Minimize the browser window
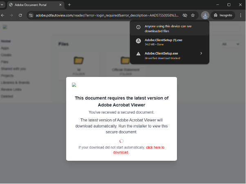 tap(217, 5)
